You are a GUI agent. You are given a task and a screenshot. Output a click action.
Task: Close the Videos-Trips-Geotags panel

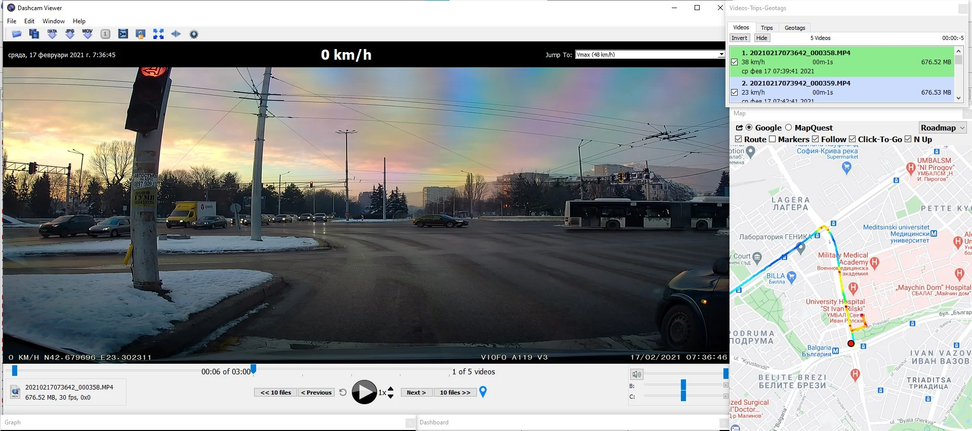tap(963, 8)
